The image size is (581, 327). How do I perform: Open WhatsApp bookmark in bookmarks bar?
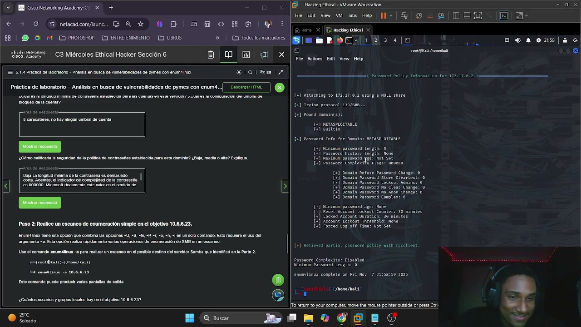(x=25, y=38)
